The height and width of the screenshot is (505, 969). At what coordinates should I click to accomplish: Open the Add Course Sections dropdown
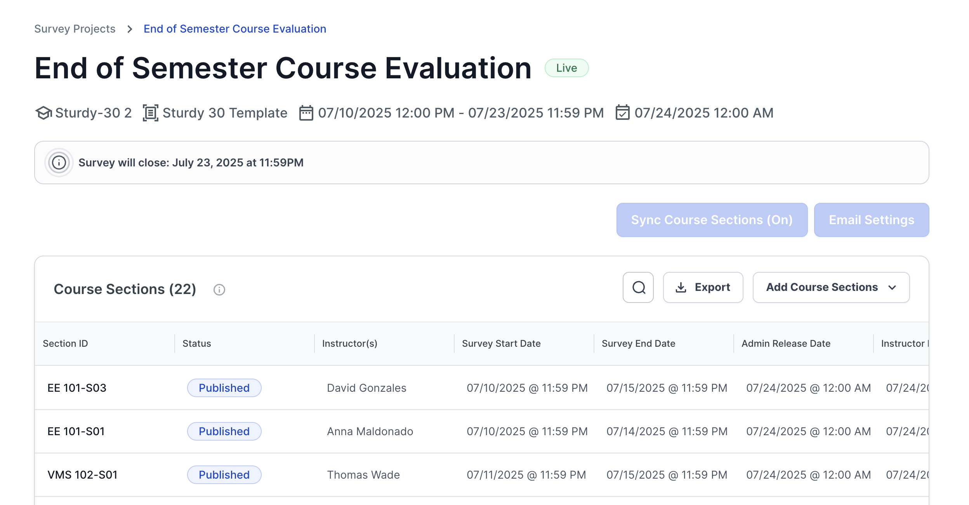(x=831, y=287)
